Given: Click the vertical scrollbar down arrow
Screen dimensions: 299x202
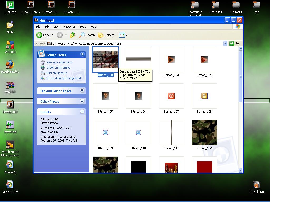Looking at the screenshot, I should [x=241, y=170].
